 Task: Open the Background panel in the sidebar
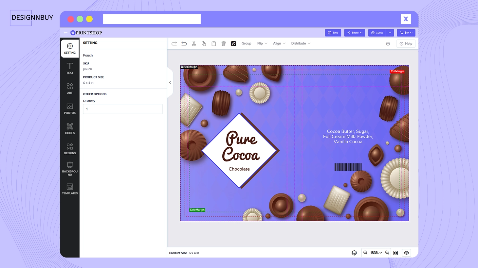point(70,168)
